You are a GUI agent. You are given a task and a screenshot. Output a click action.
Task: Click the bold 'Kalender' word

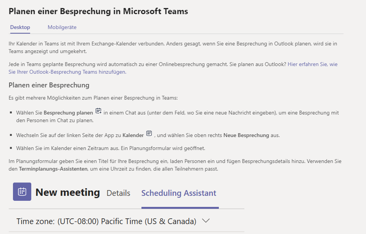tap(133, 136)
